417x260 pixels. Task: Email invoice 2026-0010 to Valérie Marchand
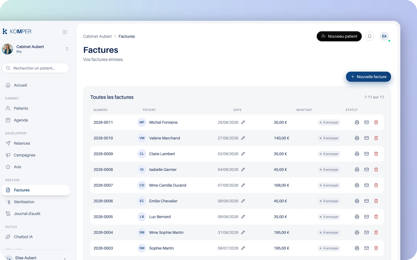click(x=366, y=138)
